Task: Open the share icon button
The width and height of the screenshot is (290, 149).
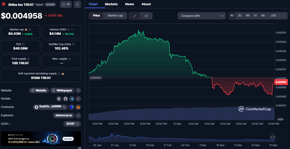Action: [x=77, y=4]
